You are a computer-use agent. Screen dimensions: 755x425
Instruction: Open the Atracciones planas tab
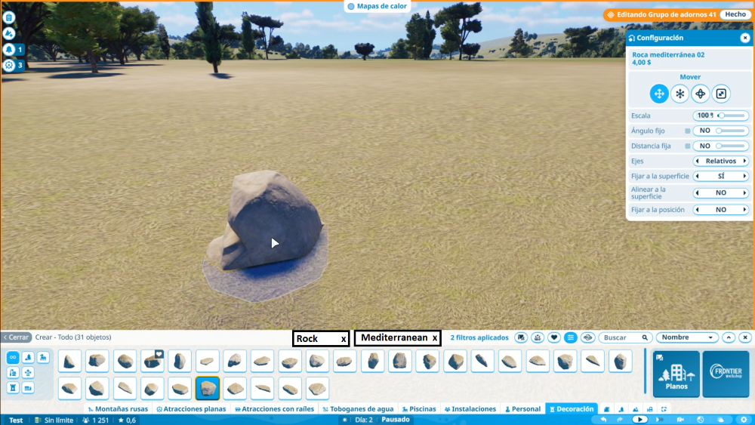(x=191, y=409)
